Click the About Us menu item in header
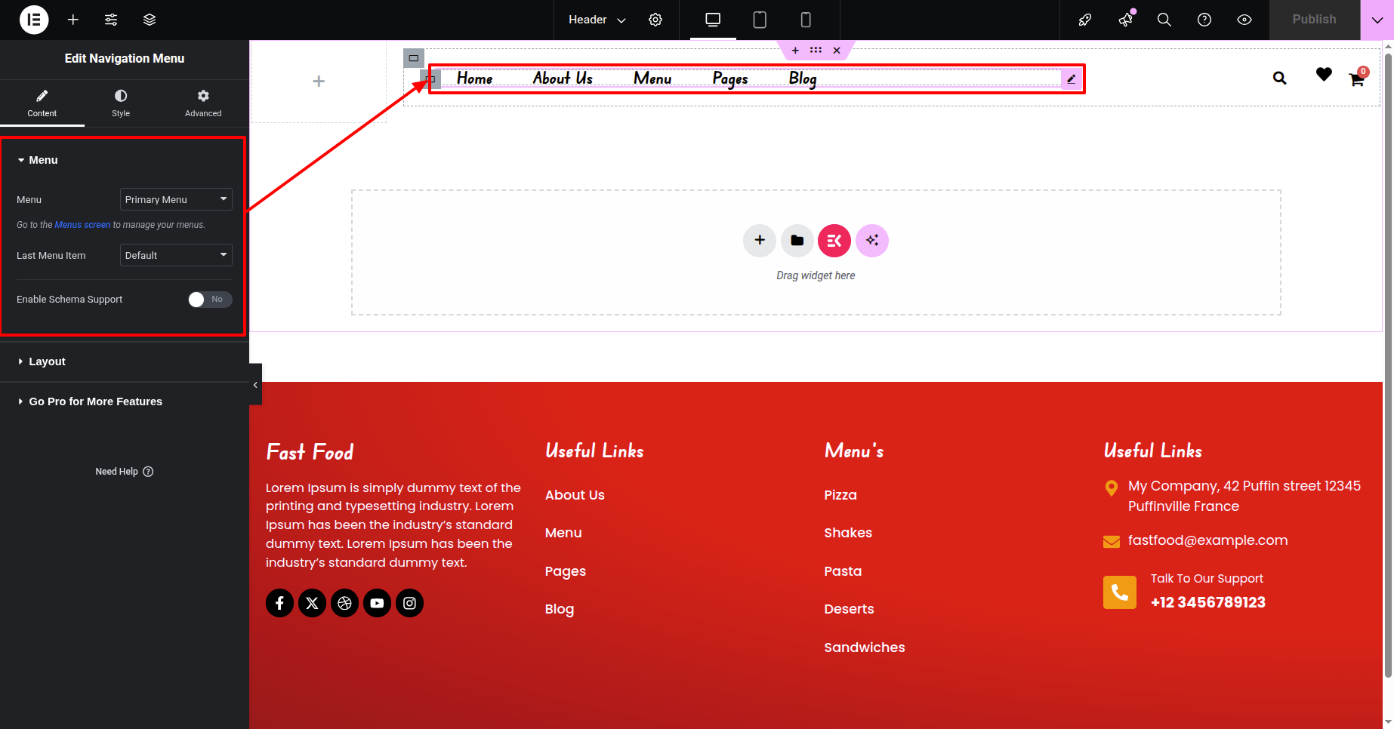The width and height of the screenshot is (1394, 729). click(563, 78)
